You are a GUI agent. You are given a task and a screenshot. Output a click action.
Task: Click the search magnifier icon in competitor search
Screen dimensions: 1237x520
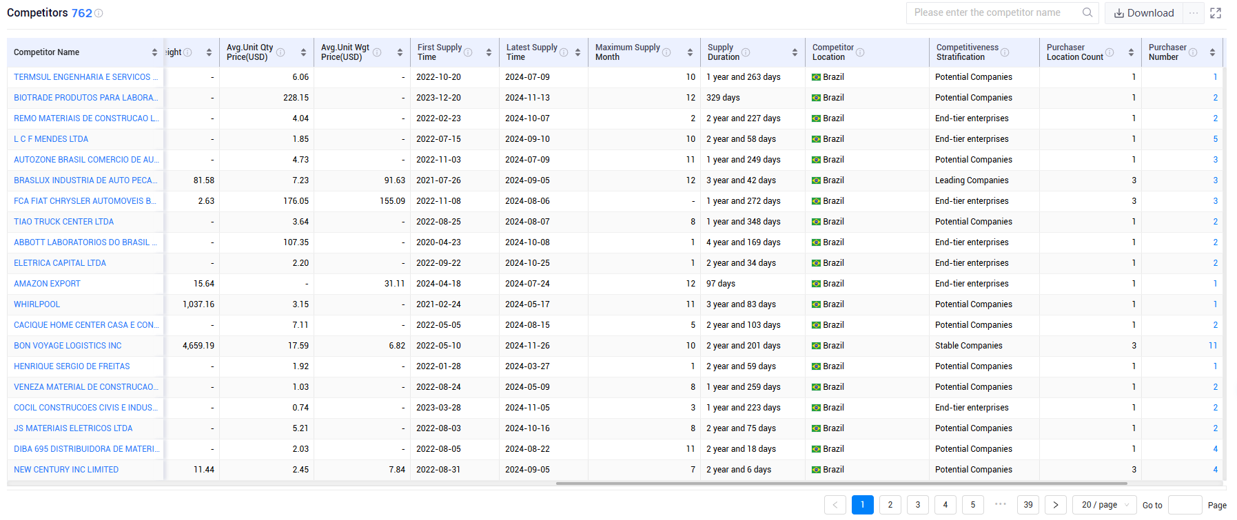coord(1087,12)
